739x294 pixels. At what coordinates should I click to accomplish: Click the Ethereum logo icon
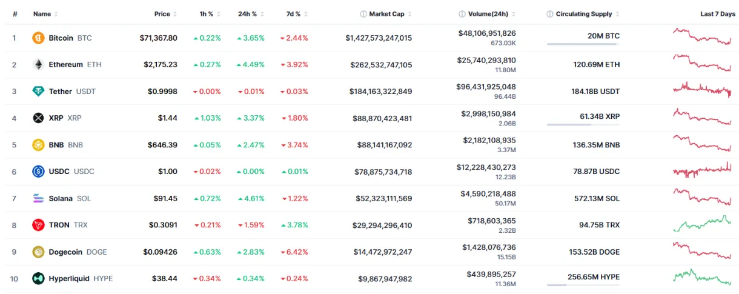pos(38,65)
